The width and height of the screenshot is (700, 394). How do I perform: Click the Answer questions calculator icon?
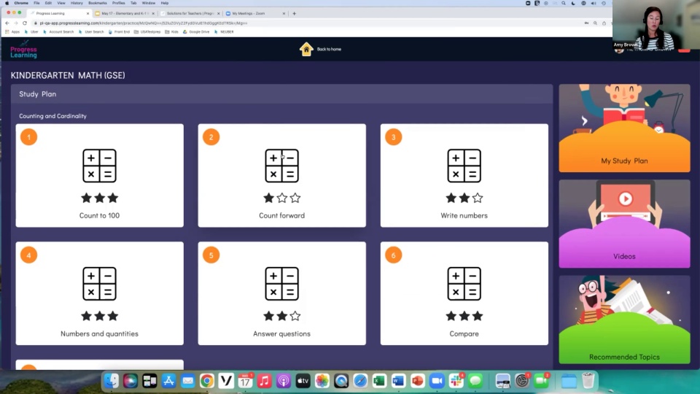pos(281,284)
